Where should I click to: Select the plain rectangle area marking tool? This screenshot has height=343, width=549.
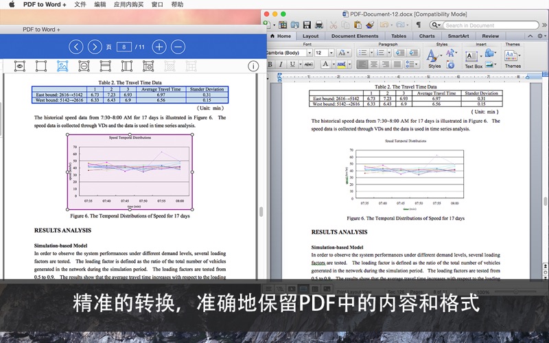41,66
